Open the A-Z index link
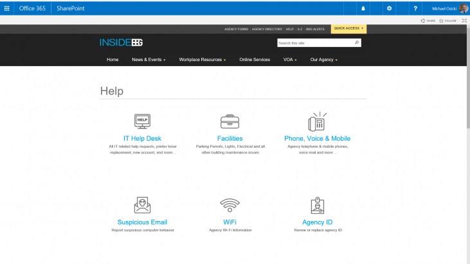Screen dimensions: 470x264 point(300,29)
